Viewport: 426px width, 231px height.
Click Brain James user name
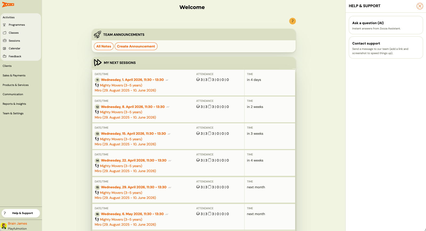(x=18, y=224)
